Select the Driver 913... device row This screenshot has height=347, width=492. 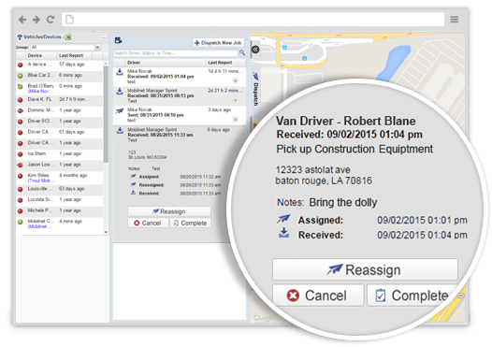[x=59, y=121]
